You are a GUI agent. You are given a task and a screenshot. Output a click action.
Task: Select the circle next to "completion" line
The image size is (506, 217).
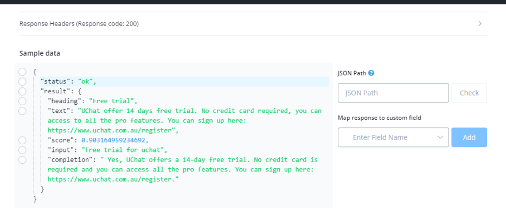point(22,159)
